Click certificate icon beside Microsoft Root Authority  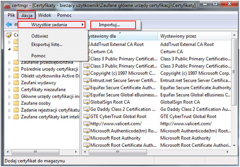86,138
